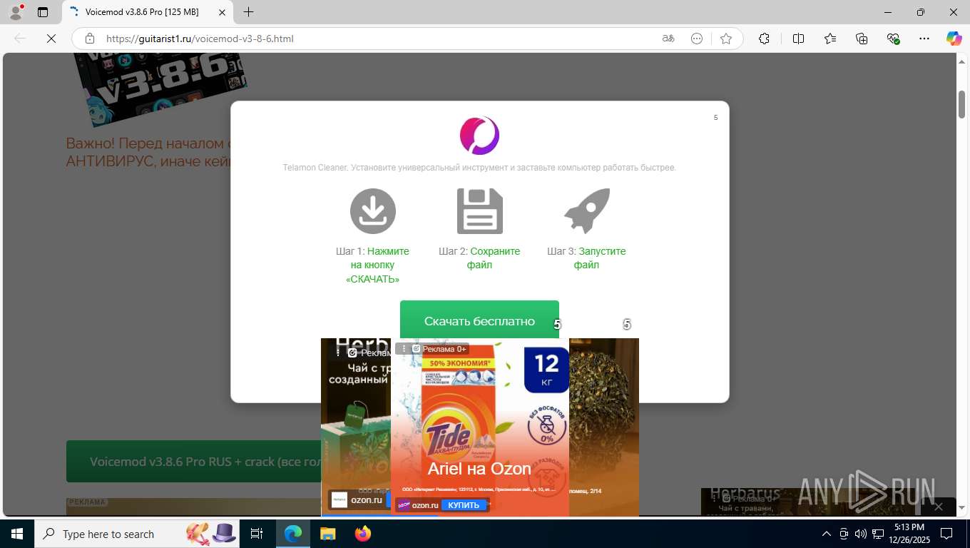
Task: Open Task View on taskbar
Action: click(x=257, y=534)
